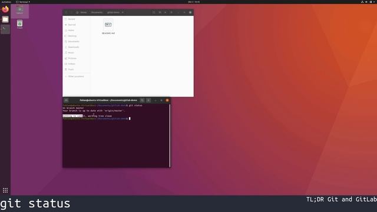Open Downloads in the Files sidebar
This screenshot has height=212, width=377.
point(73,47)
